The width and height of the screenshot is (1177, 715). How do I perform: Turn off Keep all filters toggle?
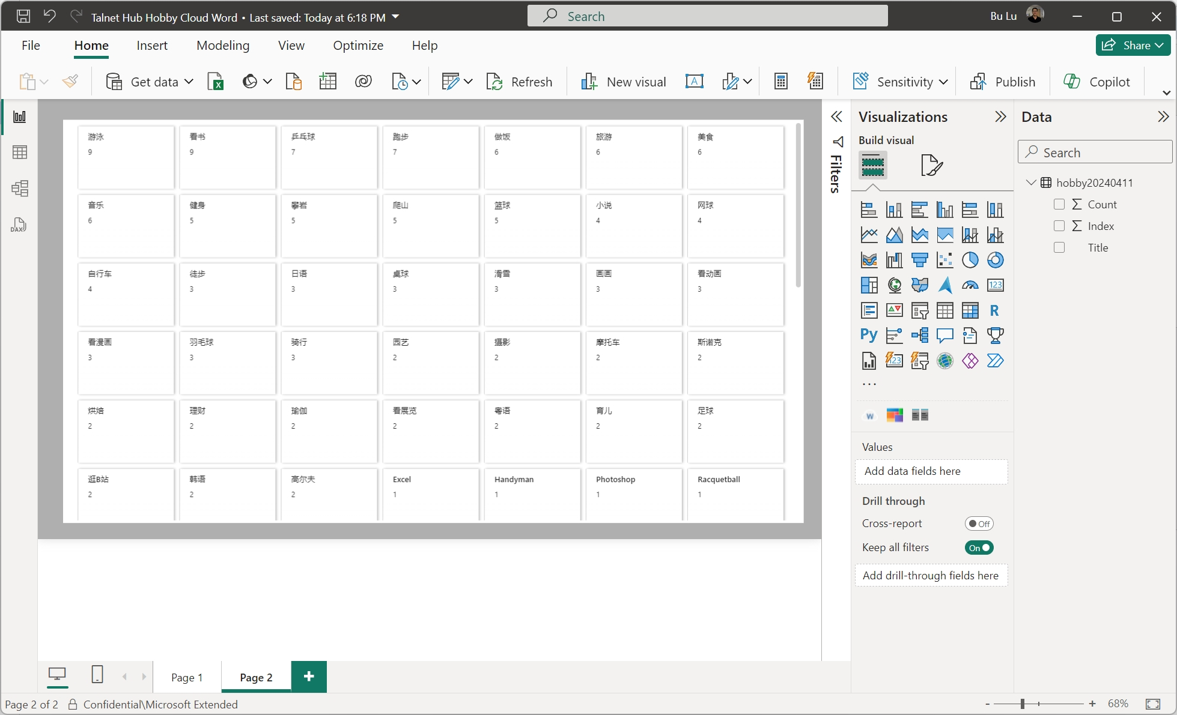click(x=979, y=548)
